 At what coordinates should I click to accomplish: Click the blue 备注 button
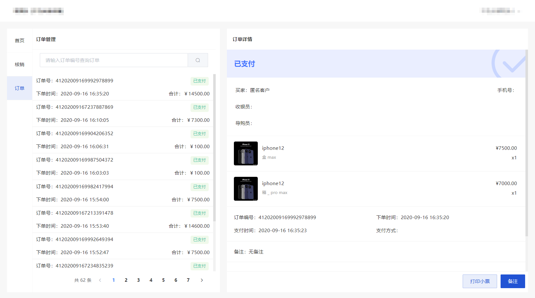pyautogui.click(x=512, y=281)
